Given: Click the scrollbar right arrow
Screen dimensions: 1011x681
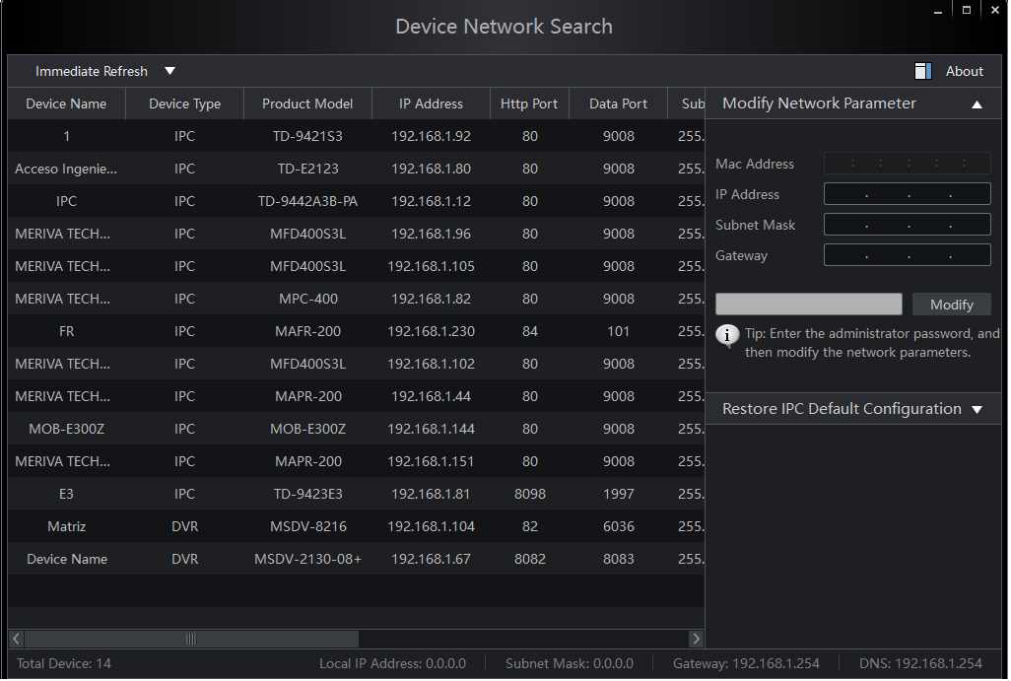Looking at the screenshot, I should click(696, 639).
